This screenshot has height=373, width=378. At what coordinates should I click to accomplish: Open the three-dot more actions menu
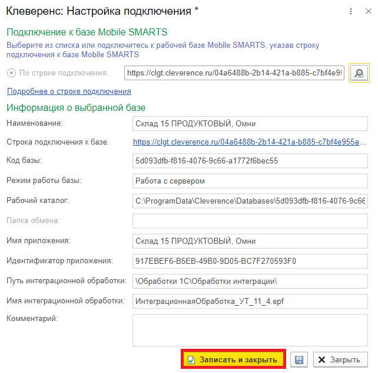[351, 11]
